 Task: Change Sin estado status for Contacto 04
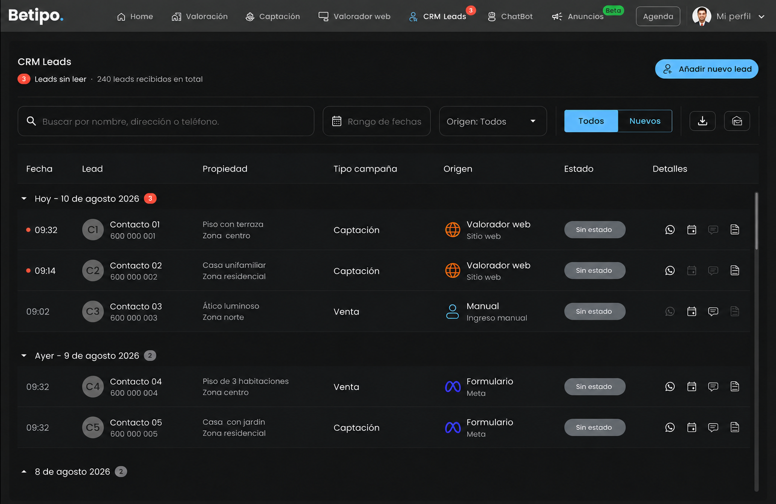(x=594, y=387)
